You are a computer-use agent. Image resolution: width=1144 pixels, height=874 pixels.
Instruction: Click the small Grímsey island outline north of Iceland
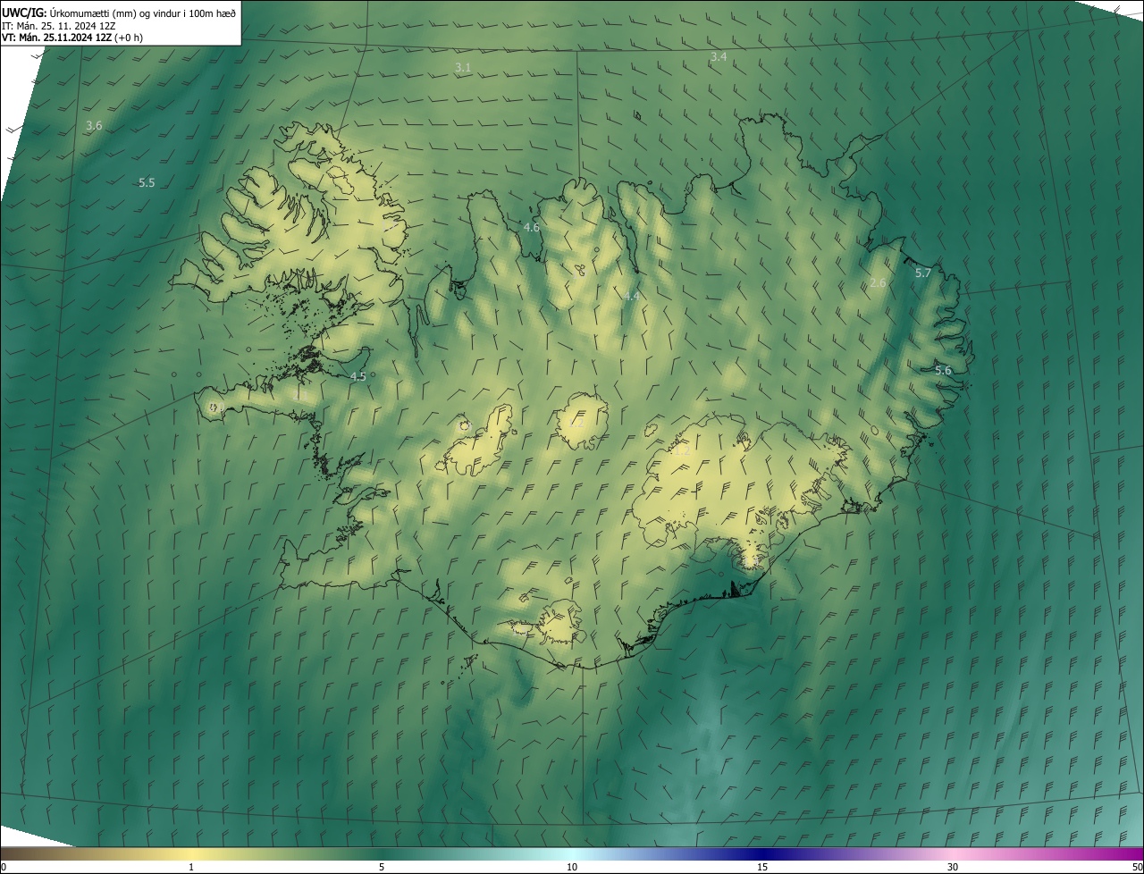(637, 115)
